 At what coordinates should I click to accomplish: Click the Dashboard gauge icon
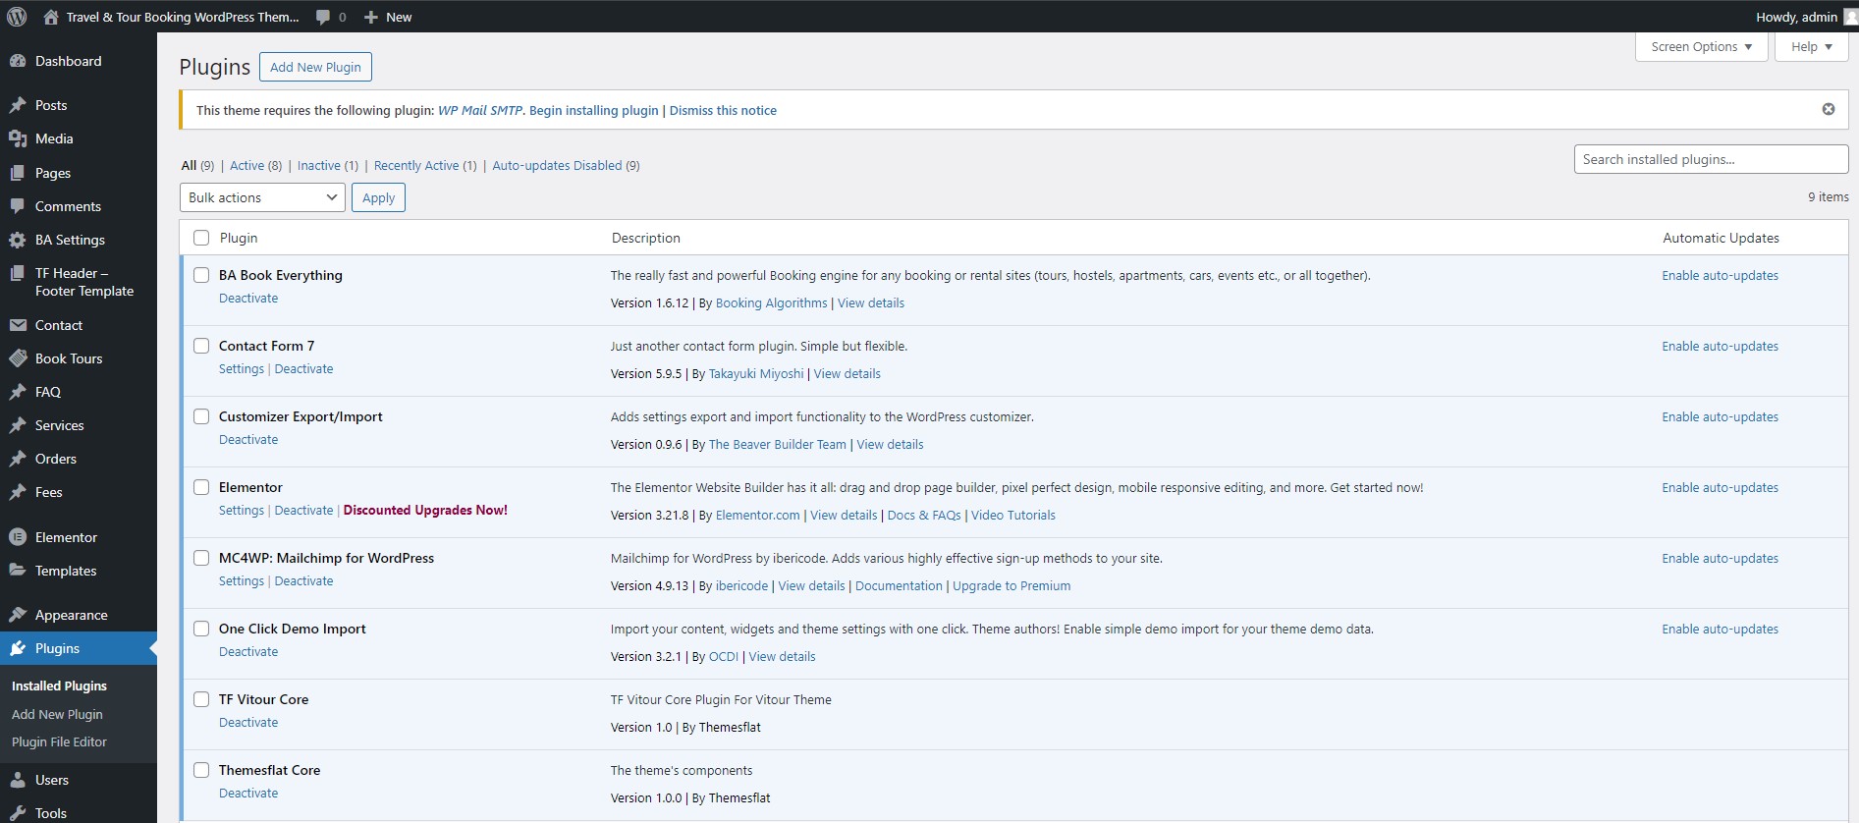[x=18, y=61]
